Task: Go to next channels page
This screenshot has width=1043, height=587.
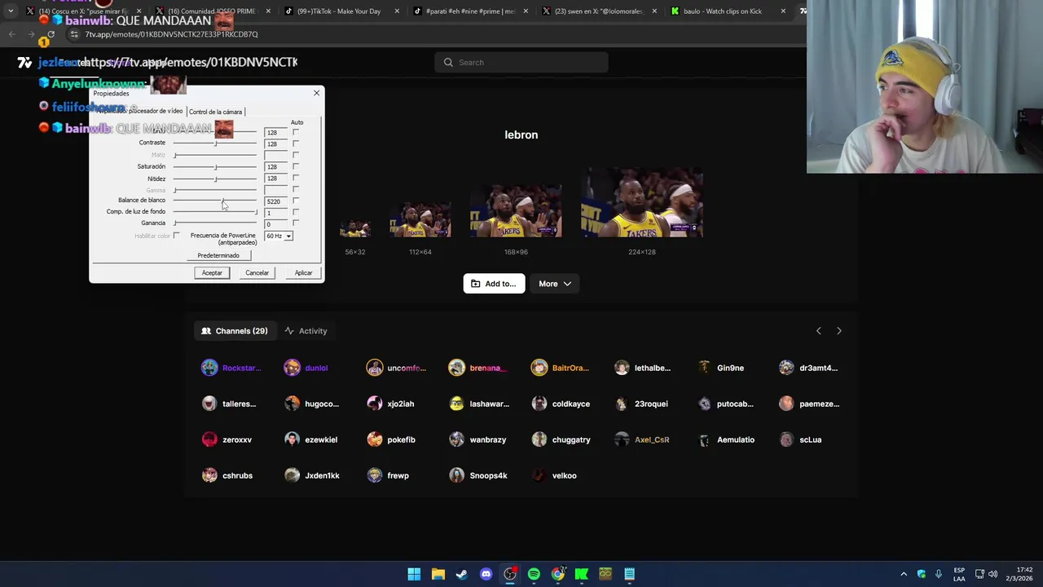Action: coord(839,331)
